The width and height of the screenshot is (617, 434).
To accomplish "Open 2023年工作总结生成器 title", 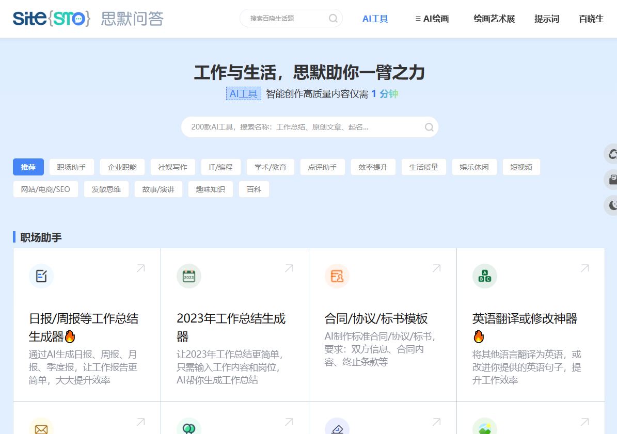I will pos(231,328).
